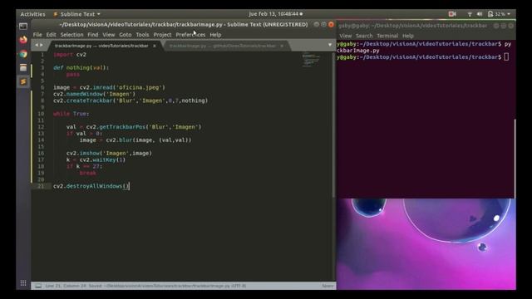Open the tab list dropdown arrow
This screenshot has width=532, height=299.
[330, 45]
